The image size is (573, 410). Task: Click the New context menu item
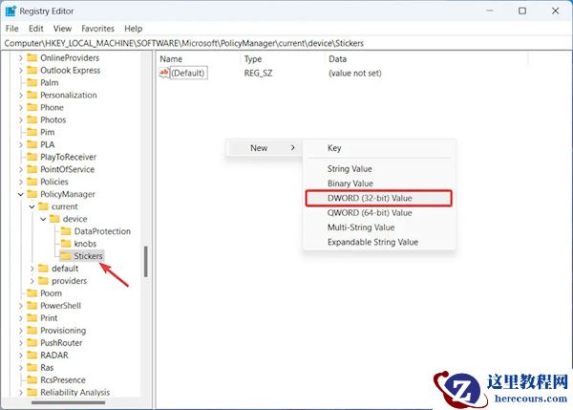[x=264, y=148]
